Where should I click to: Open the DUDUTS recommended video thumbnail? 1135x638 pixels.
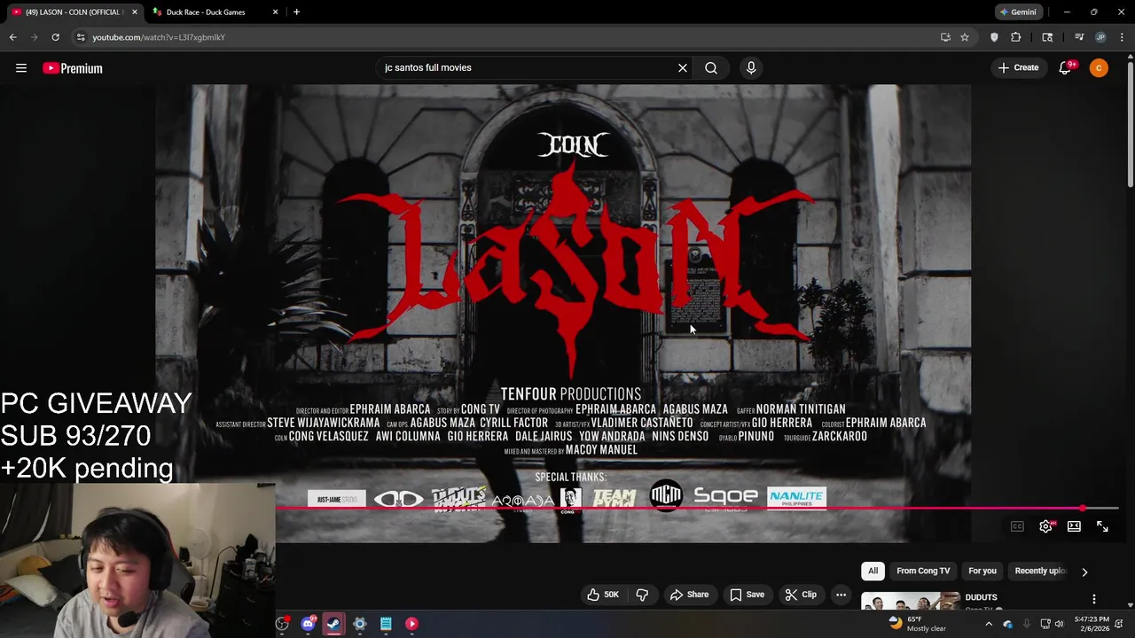[x=910, y=602]
